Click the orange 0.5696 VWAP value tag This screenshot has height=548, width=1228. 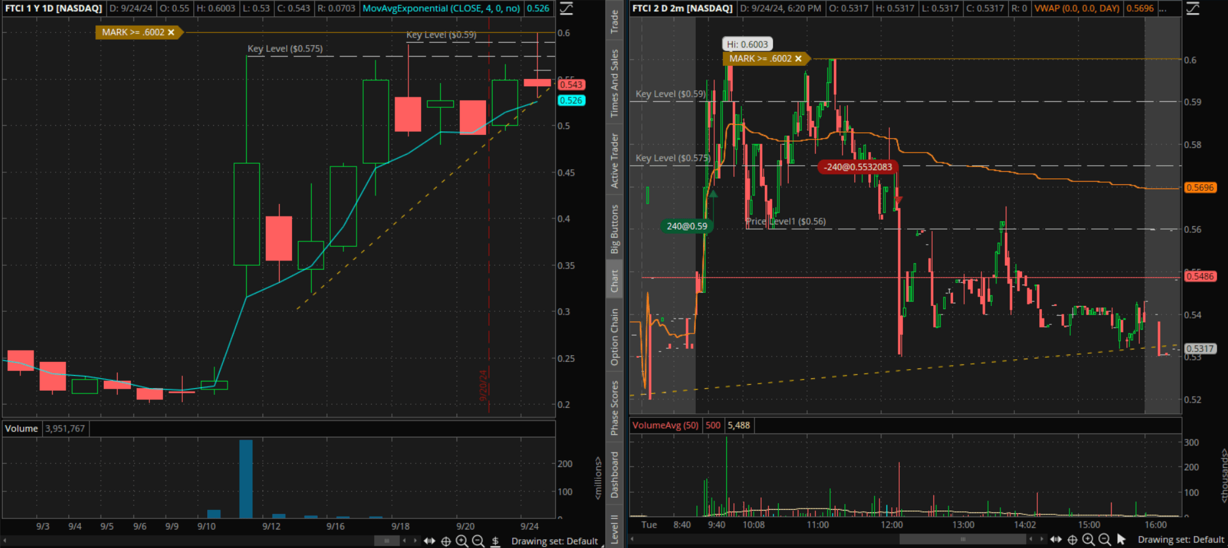[1200, 187]
